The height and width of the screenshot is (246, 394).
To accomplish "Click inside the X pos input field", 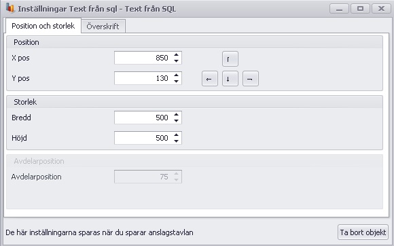I will point(144,58).
